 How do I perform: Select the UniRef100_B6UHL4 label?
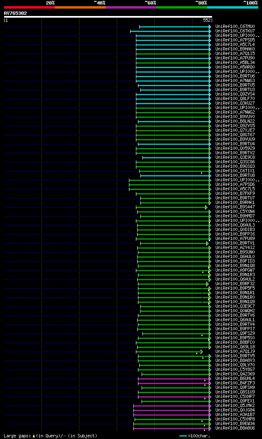click(x=235, y=379)
